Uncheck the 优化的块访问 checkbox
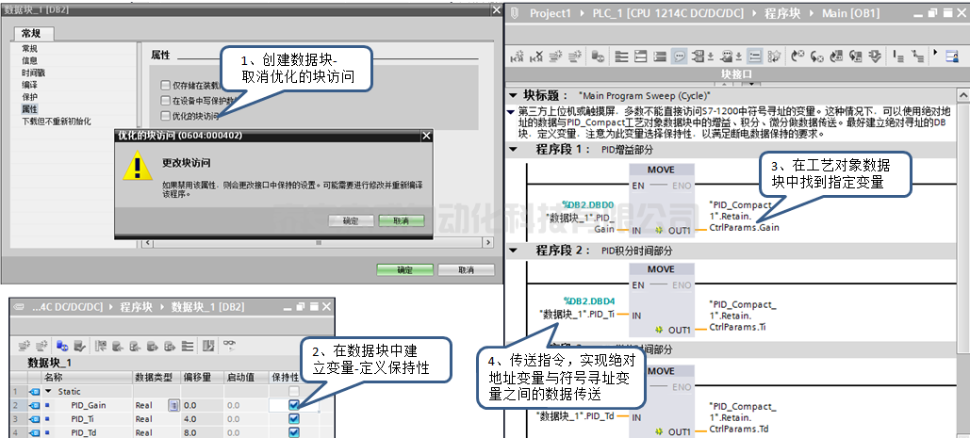Screen dimensions: 970x438 tap(166, 117)
